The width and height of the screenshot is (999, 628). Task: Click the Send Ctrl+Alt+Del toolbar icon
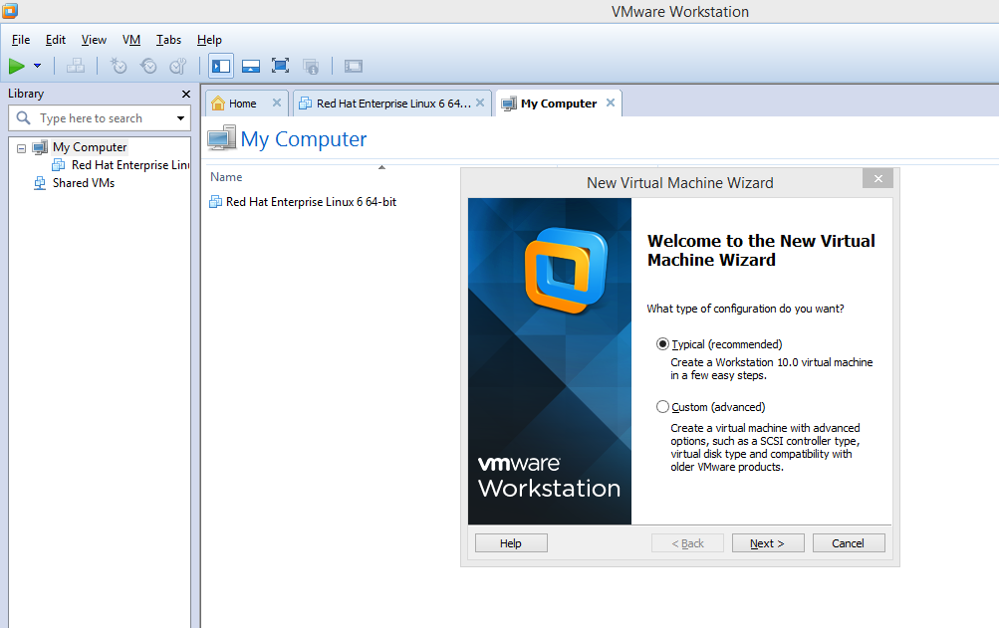[x=76, y=66]
